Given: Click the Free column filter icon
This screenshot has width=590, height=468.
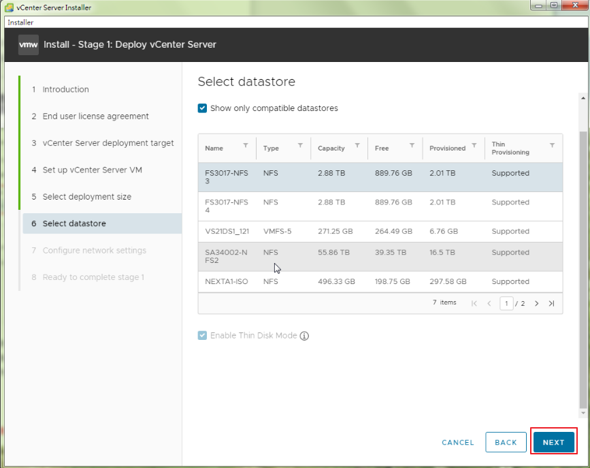Looking at the screenshot, I should 412,146.
